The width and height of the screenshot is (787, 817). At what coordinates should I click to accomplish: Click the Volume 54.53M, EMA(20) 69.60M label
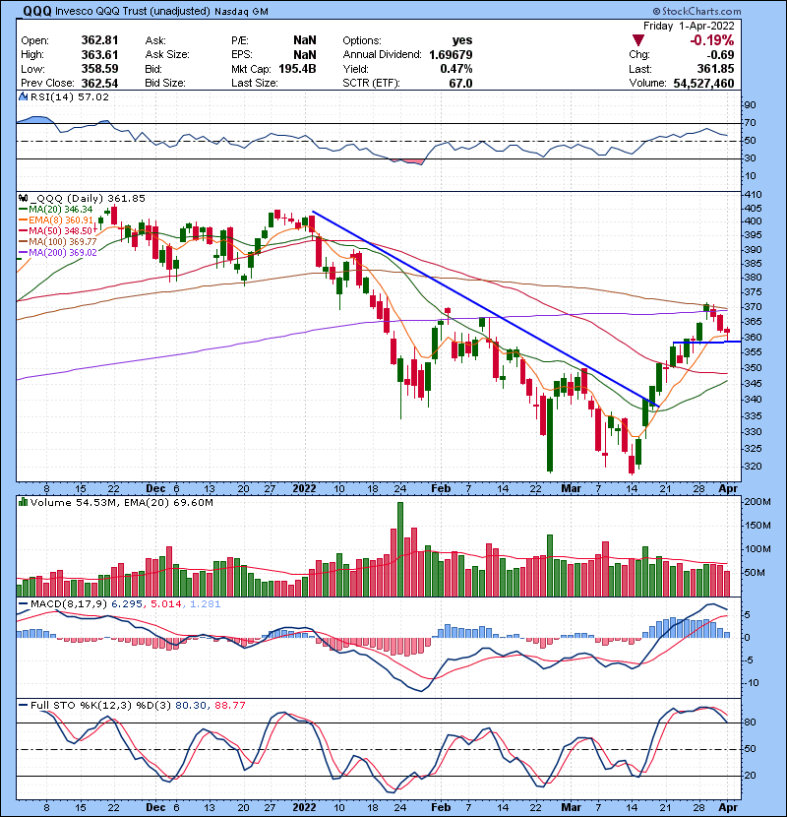coord(121,502)
